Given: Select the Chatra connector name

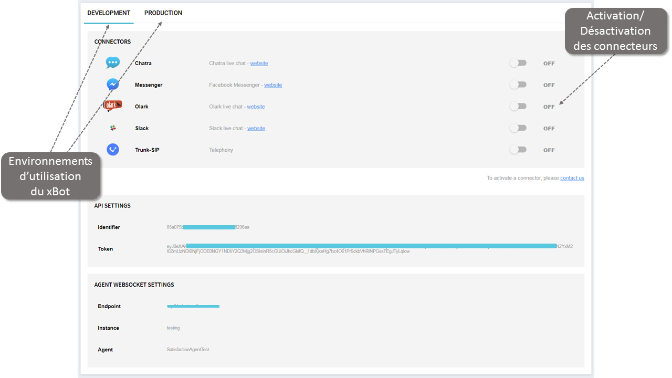Looking at the screenshot, I should 143,64.
